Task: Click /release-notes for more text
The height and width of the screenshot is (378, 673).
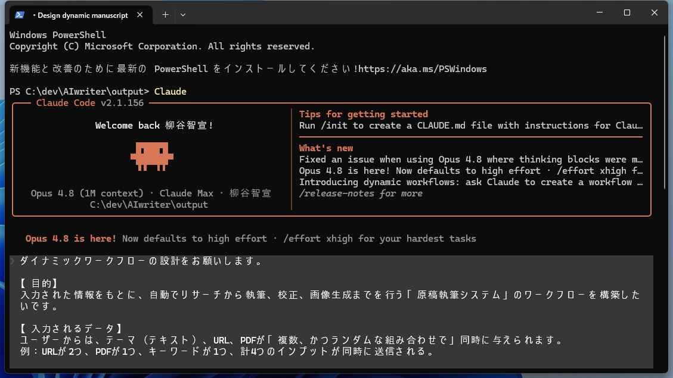Action: 361,193
